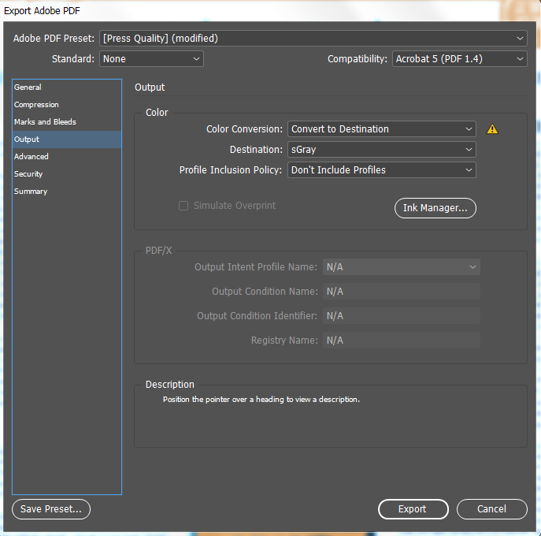Switch to the Advanced panel
Viewport: 541px width, 536px height.
pyautogui.click(x=67, y=156)
